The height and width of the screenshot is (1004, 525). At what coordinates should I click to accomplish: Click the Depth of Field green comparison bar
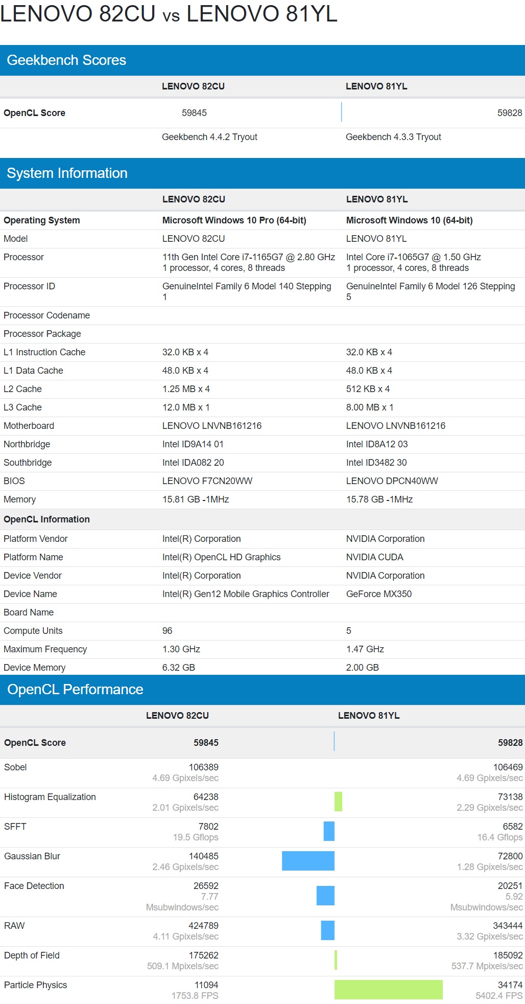pyautogui.click(x=336, y=960)
